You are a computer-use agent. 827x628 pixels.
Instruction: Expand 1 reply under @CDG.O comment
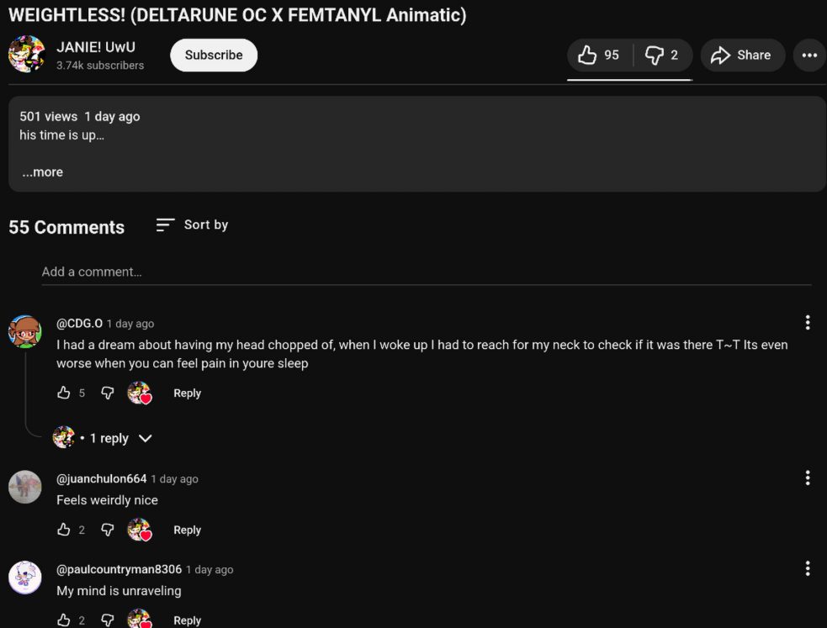[109, 438]
